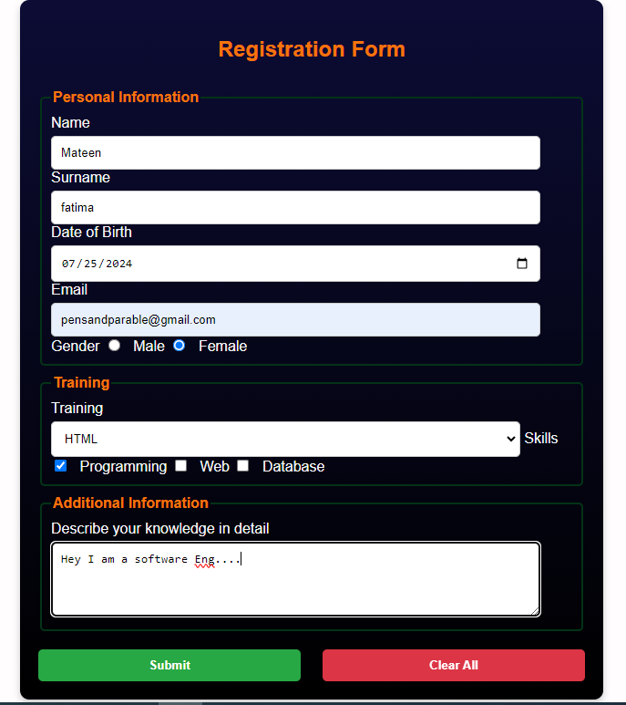Viewport: 626px width, 705px height.
Task: Open the Training dropdown showing HTML
Action: [285, 439]
